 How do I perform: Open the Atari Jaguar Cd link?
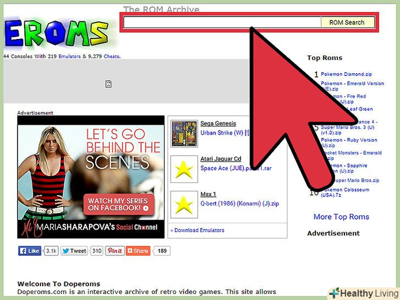pyautogui.click(x=221, y=159)
